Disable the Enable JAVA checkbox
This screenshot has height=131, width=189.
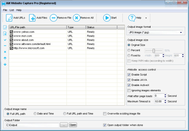[129, 80]
